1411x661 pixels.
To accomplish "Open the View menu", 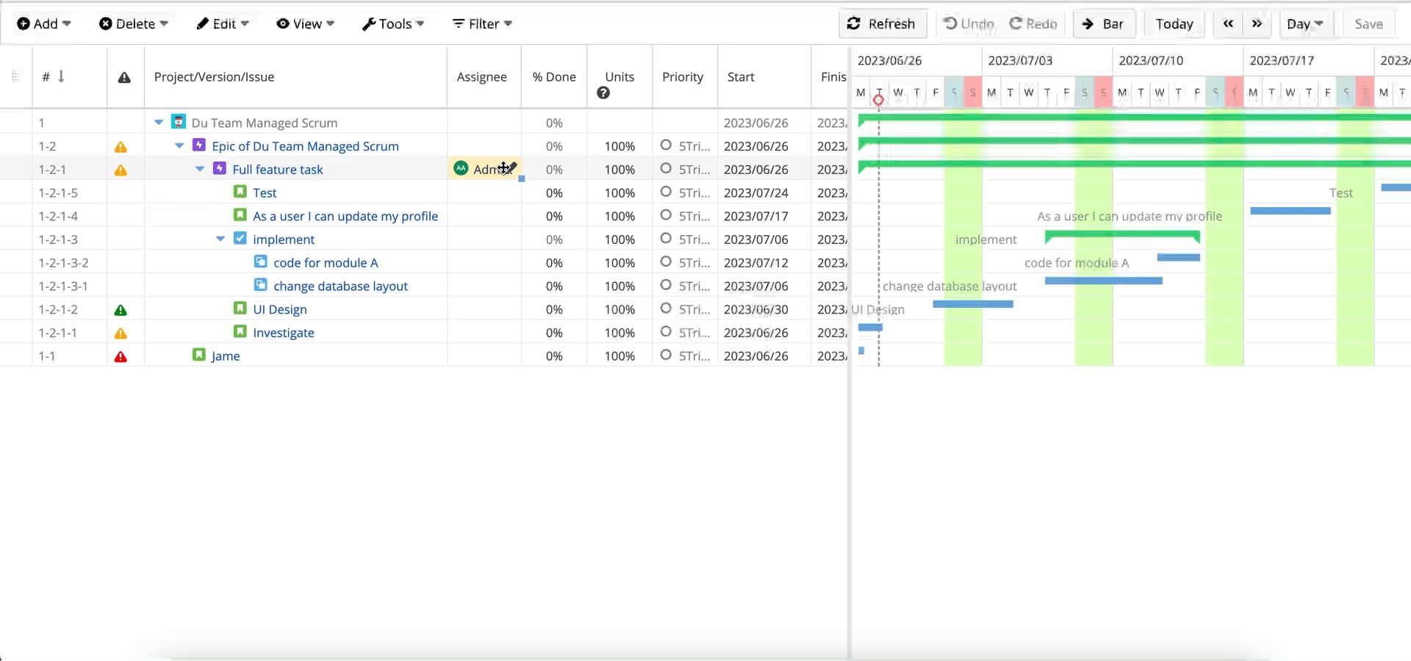I will point(306,24).
